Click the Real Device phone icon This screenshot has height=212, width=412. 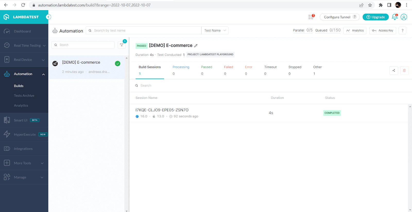pyautogui.click(x=7, y=60)
